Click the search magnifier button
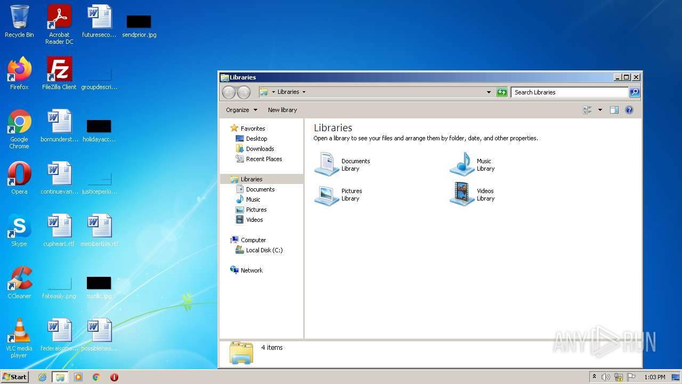Image resolution: width=682 pixels, height=384 pixels. (x=634, y=92)
